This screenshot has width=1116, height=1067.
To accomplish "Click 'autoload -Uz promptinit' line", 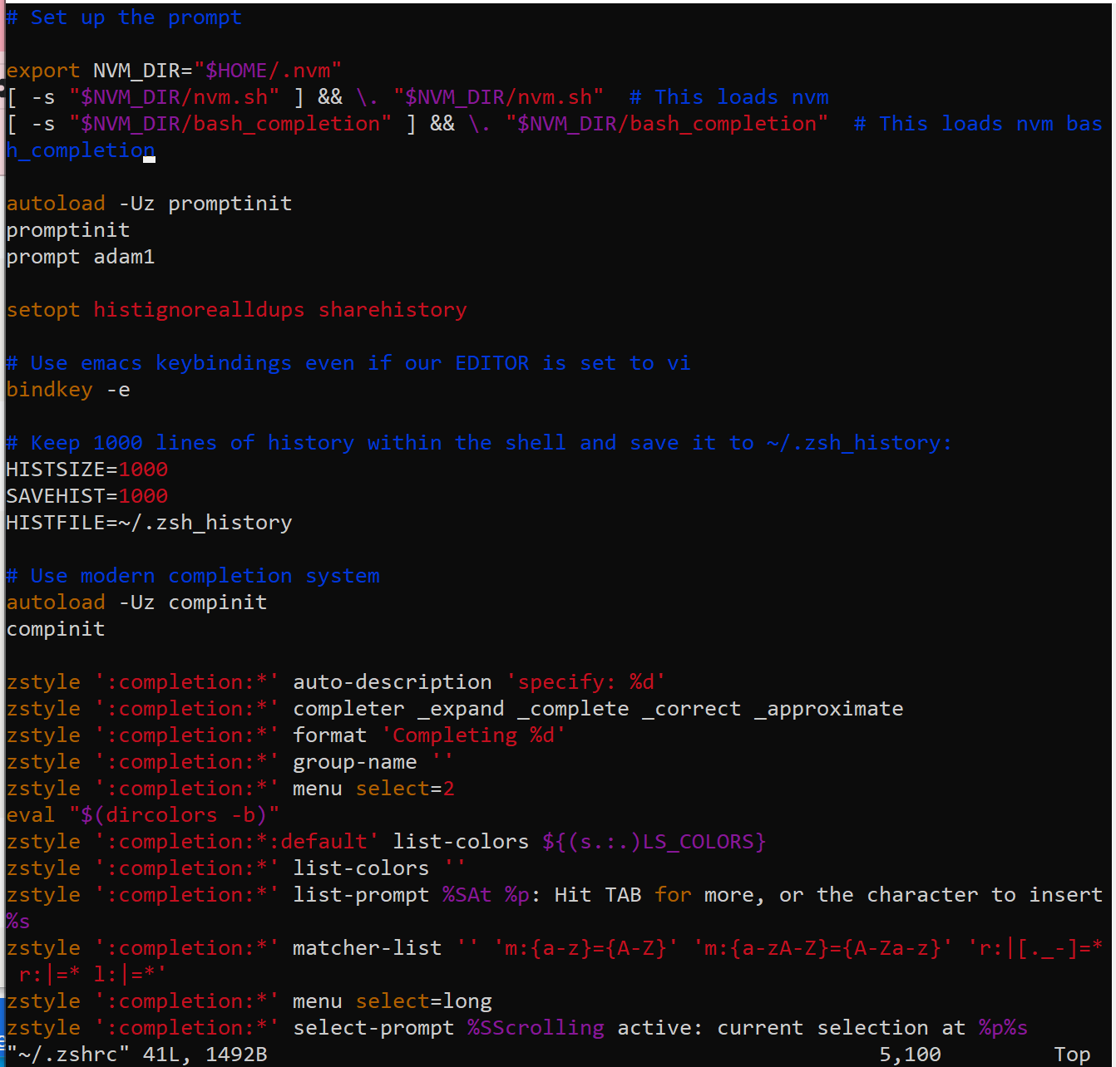I will coord(149,204).
